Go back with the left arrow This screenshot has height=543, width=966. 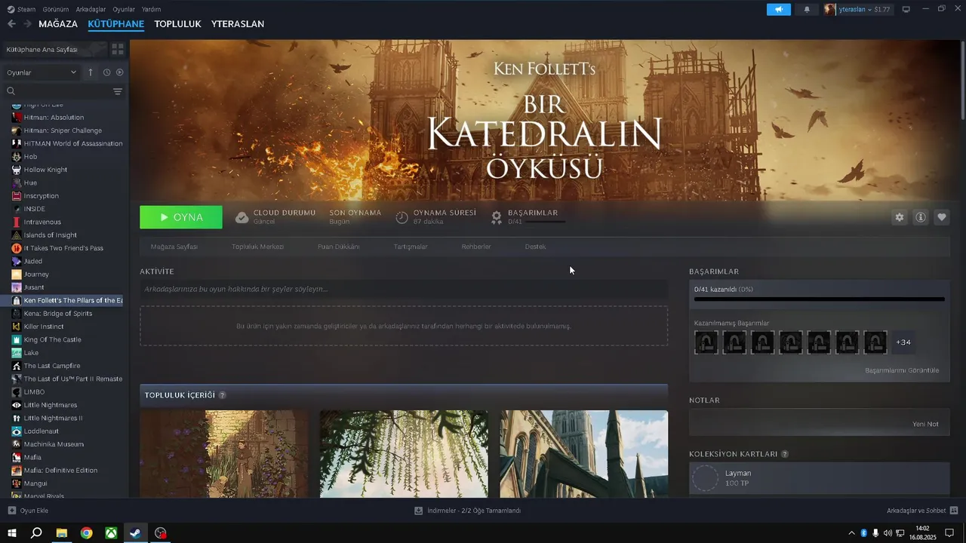coord(11,24)
